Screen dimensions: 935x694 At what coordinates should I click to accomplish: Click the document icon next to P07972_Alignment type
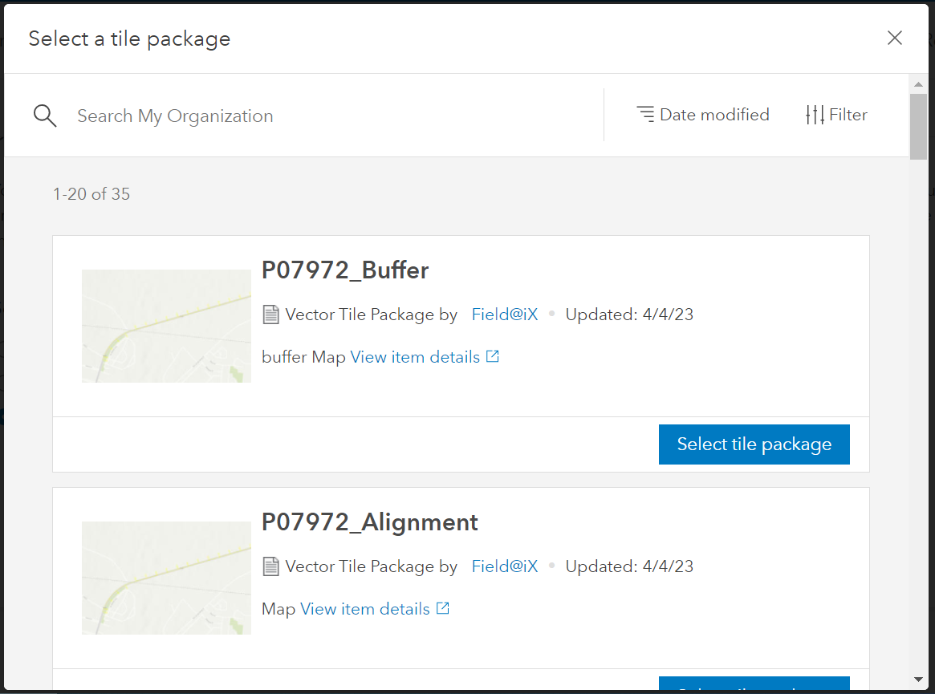coord(270,566)
